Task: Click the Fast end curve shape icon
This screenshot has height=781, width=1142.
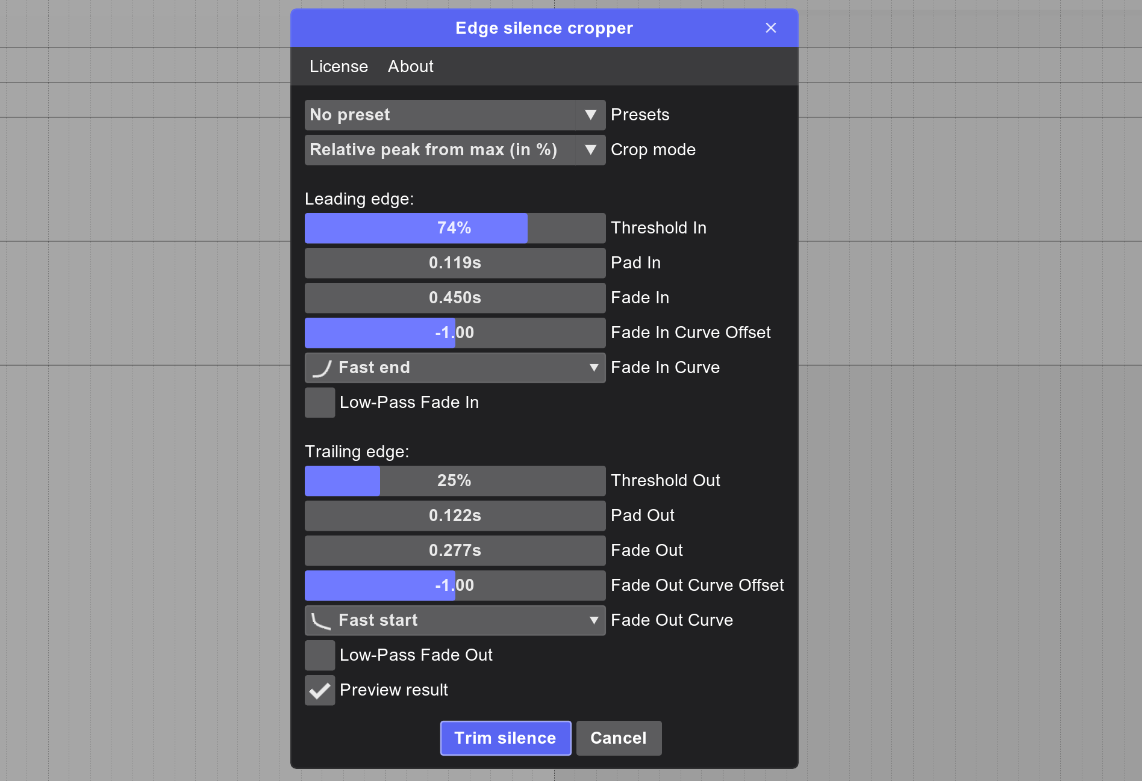Action: click(322, 368)
